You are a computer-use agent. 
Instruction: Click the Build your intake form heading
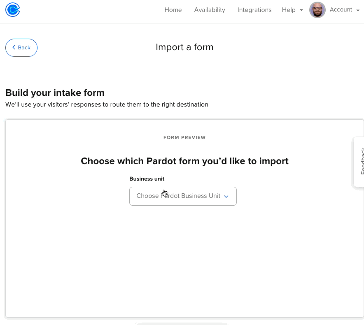[x=55, y=93]
